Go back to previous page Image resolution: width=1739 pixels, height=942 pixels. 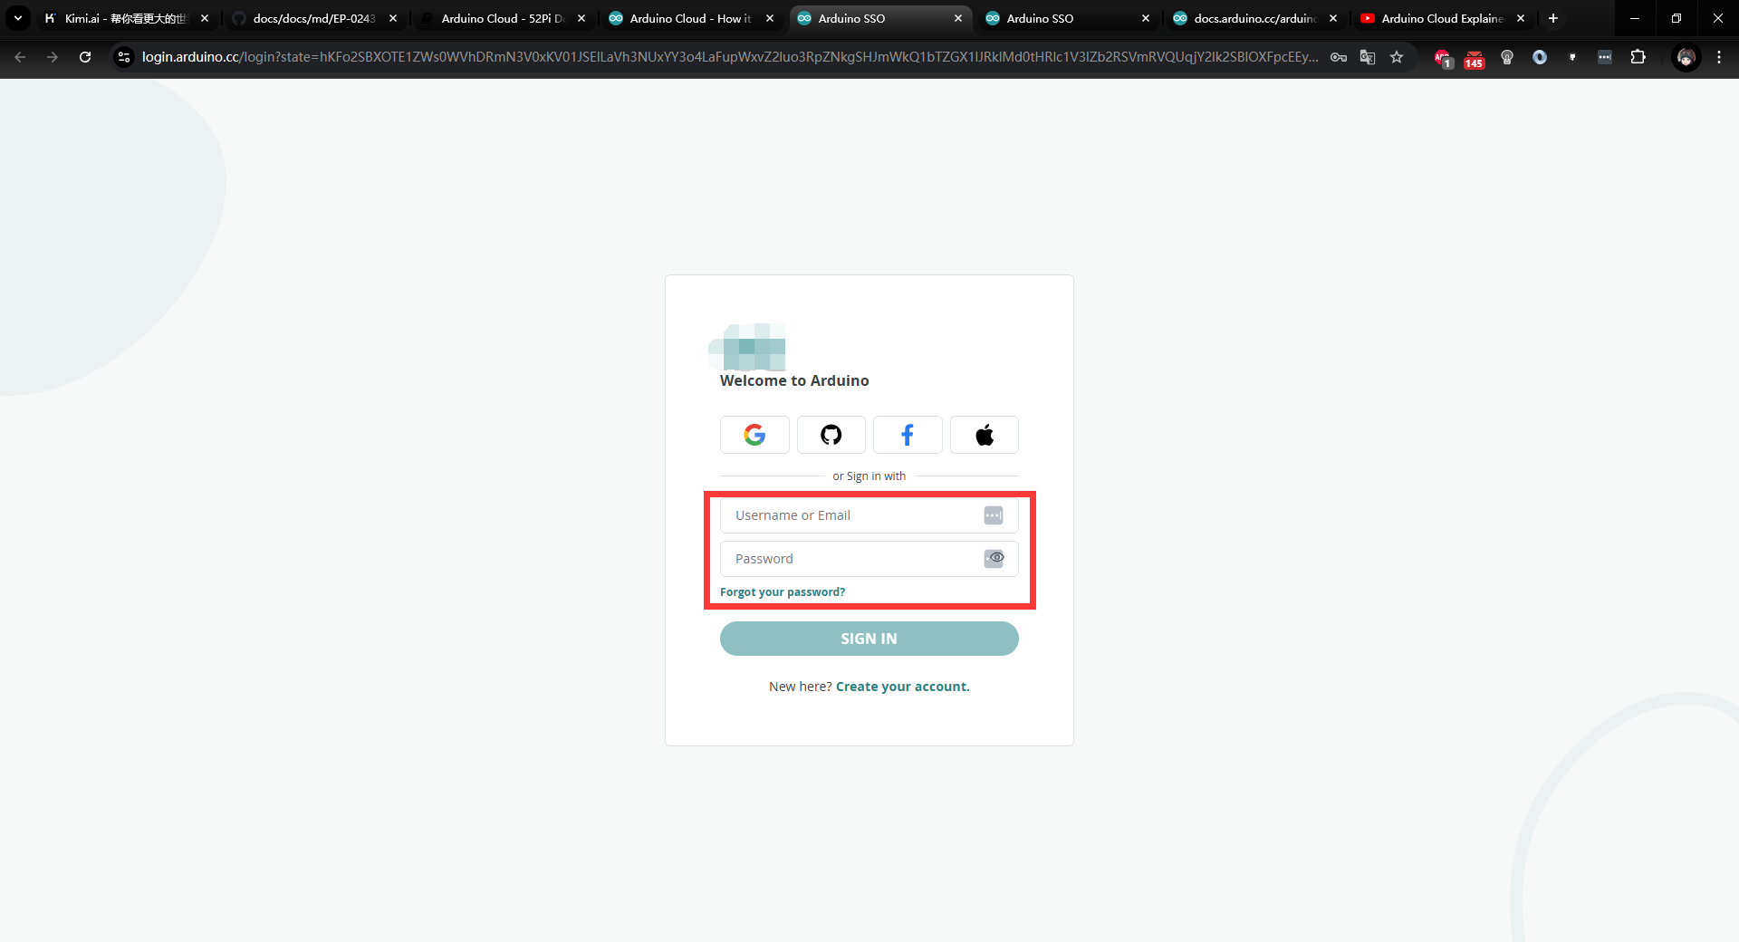20,57
